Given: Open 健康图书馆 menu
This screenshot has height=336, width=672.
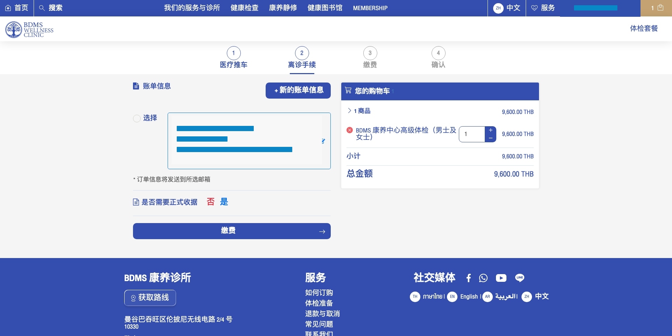Looking at the screenshot, I should click(325, 8).
